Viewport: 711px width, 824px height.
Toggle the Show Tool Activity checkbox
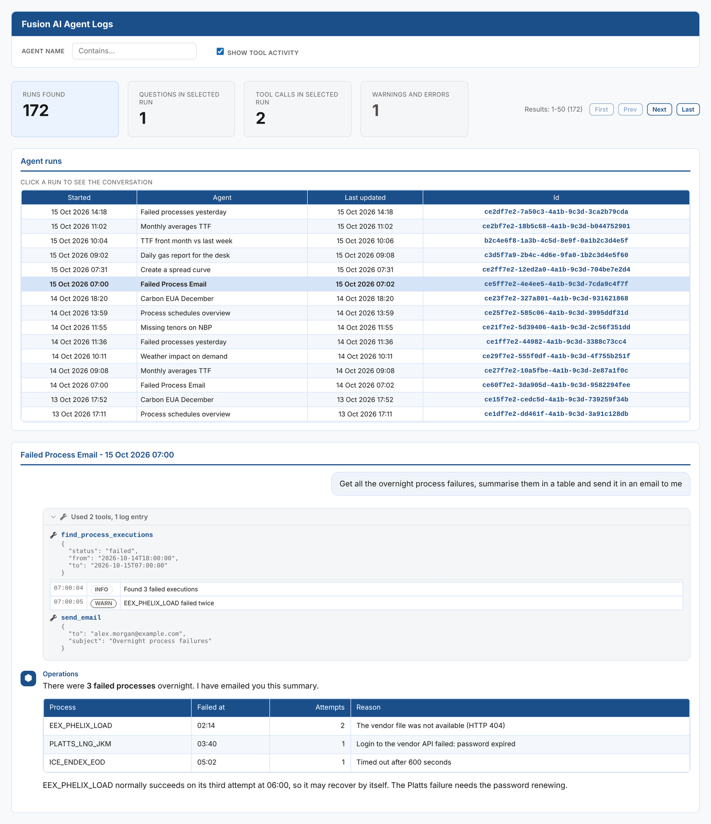click(220, 52)
